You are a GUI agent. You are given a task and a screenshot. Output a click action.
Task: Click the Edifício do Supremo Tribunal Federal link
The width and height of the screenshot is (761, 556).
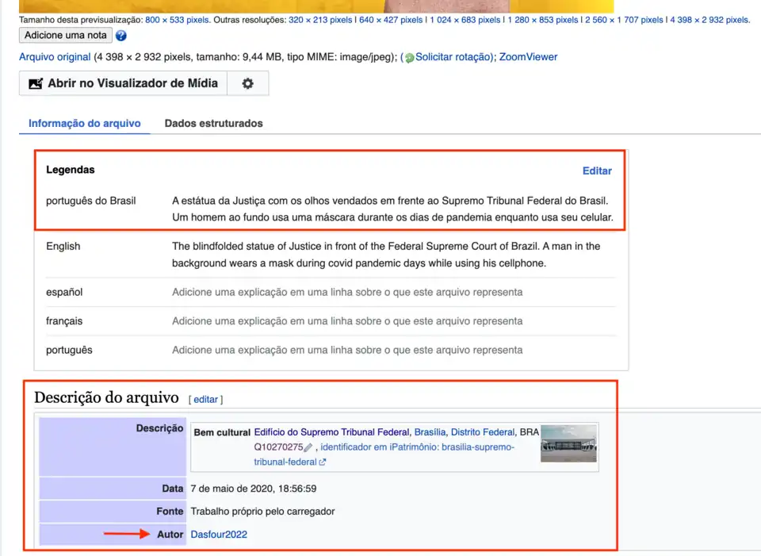point(331,432)
